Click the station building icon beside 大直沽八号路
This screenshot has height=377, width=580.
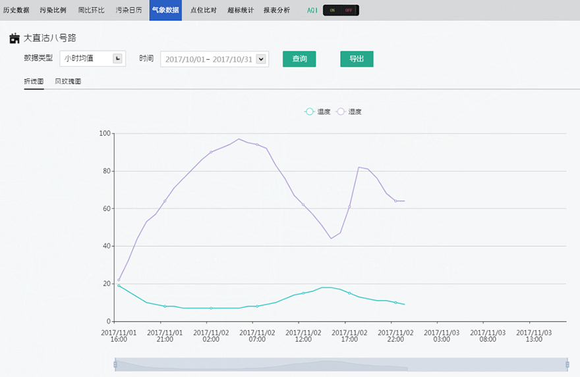tap(14, 38)
